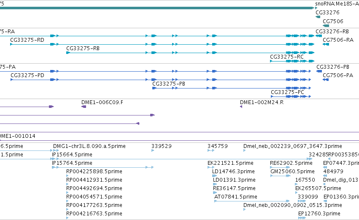
Task: Click the RE36147.5prime label
Action: 234,189
